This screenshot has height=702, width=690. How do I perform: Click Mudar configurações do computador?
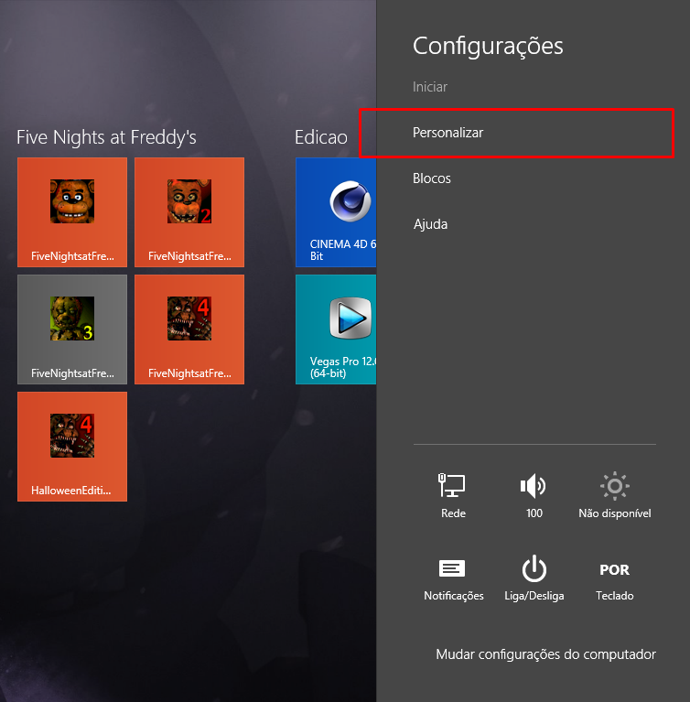coord(545,654)
